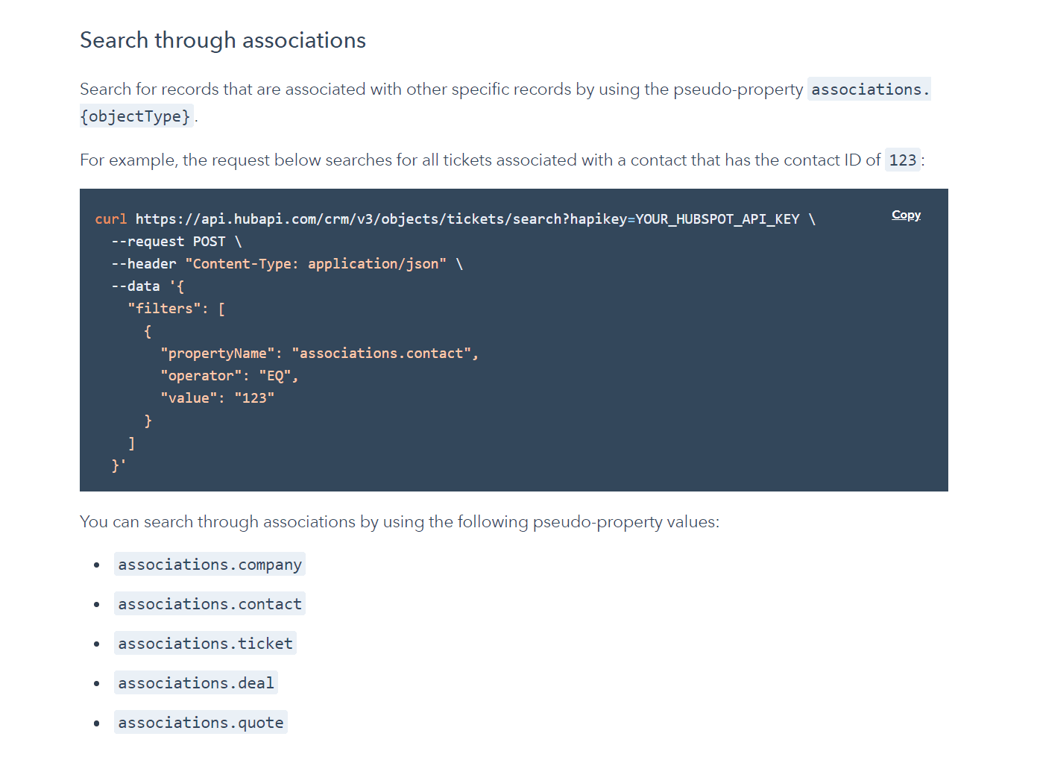Click the Search through associations heading
This screenshot has width=1040, height=757.
coord(222,40)
